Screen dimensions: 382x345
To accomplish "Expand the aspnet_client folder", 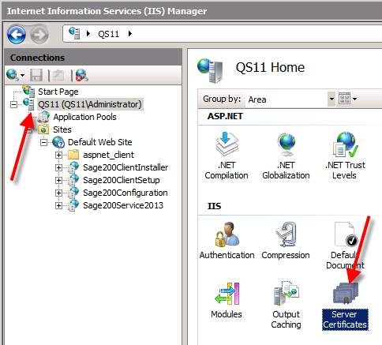I will click(58, 155).
